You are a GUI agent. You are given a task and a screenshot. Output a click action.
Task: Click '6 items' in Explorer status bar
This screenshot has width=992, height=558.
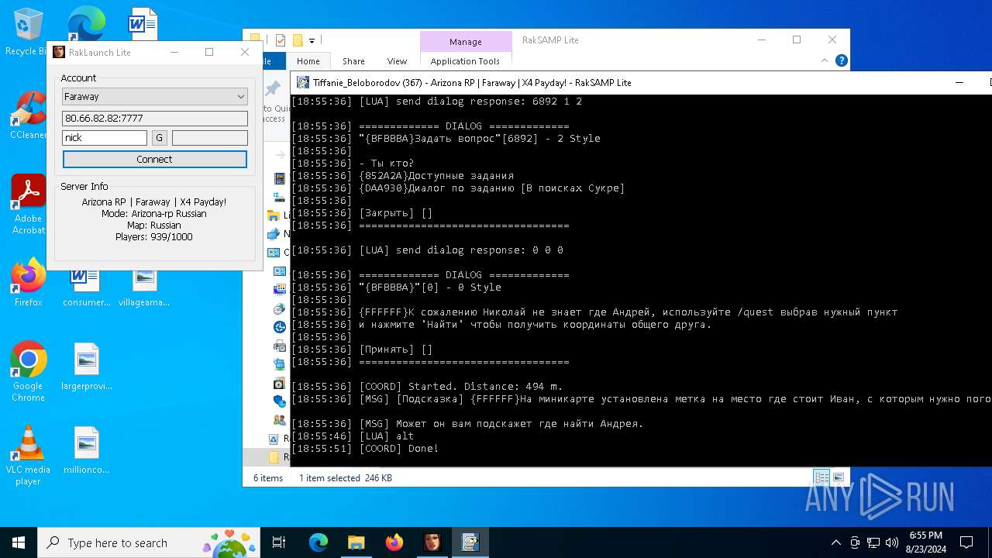pos(268,478)
